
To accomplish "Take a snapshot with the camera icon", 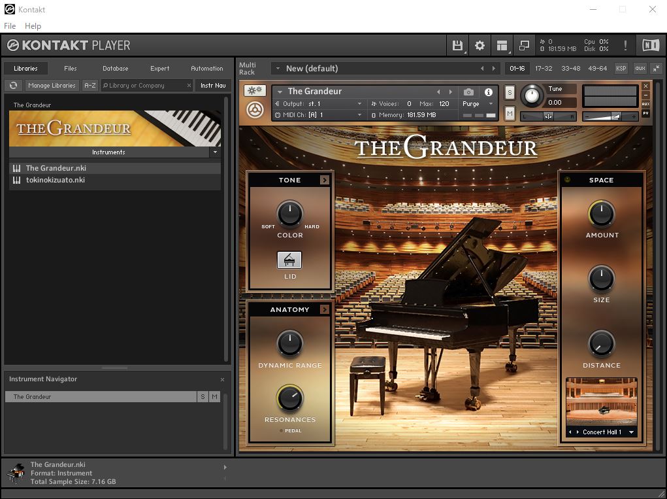I will [x=468, y=92].
